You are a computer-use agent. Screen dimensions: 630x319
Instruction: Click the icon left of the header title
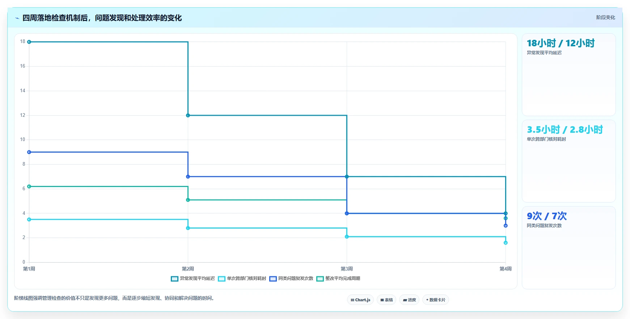(17, 18)
